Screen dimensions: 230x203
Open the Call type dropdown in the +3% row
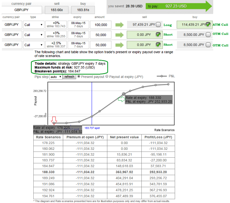tap(34, 35)
